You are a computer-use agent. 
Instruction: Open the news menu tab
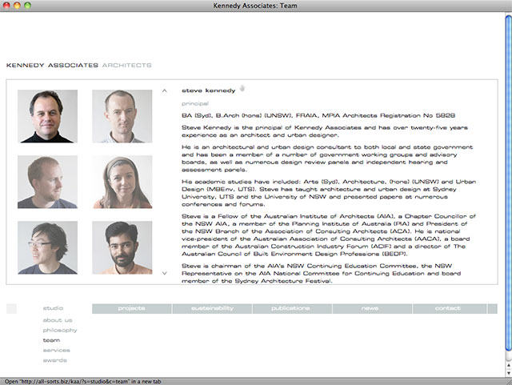pyautogui.click(x=373, y=308)
